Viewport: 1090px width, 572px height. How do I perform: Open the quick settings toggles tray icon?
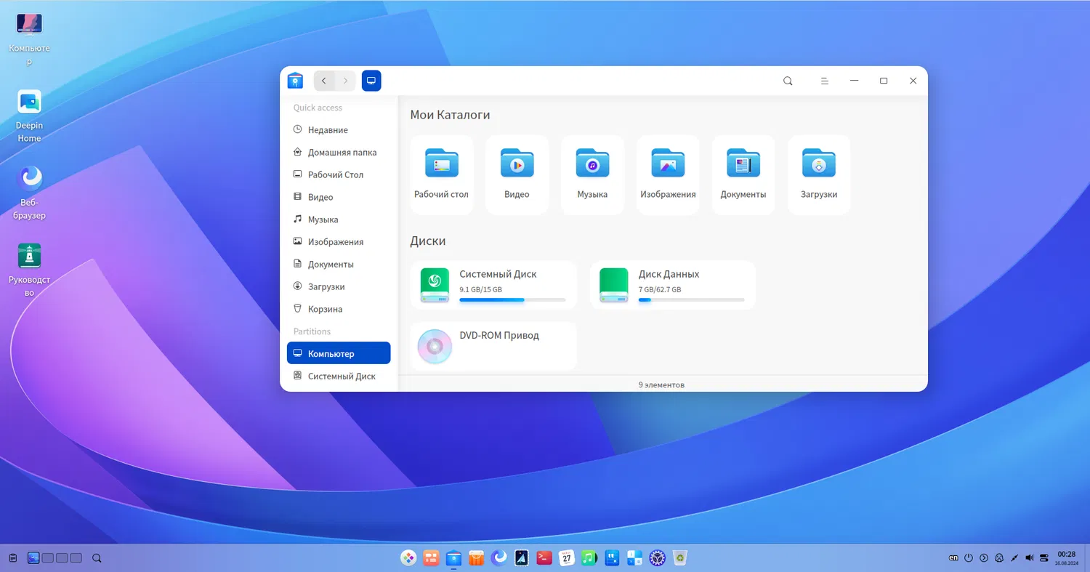(1045, 558)
